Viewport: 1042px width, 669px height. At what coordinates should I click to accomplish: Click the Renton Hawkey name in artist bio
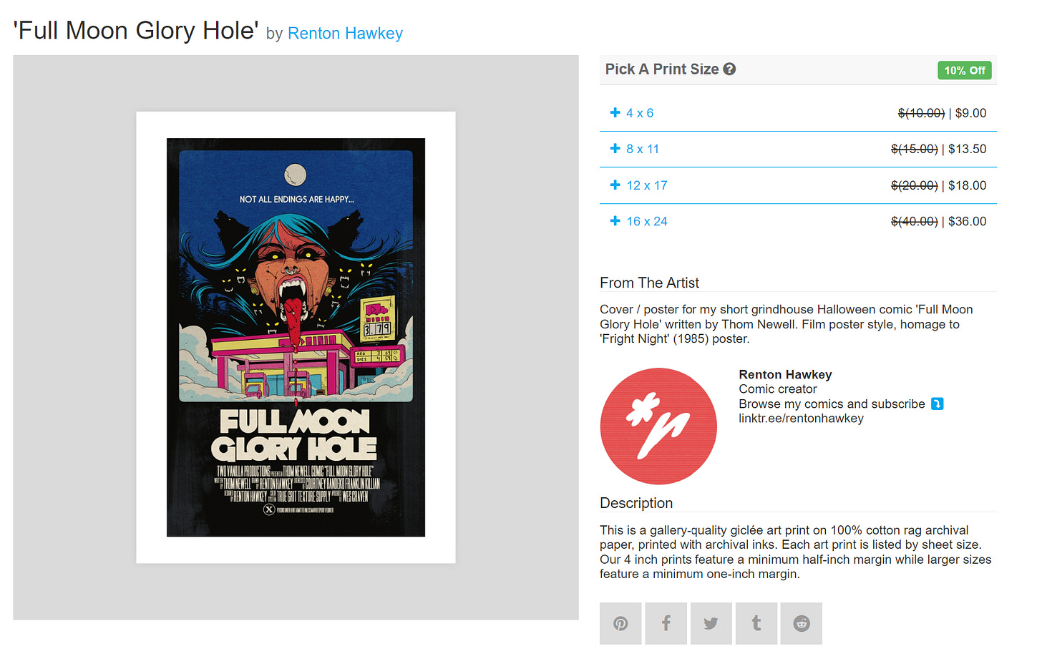tap(785, 374)
